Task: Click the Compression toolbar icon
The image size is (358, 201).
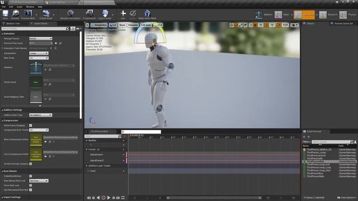Action: [89, 15]
